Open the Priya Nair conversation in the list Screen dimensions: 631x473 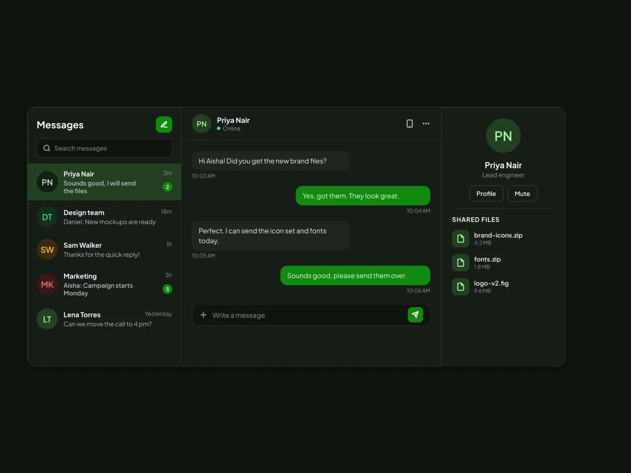coord(104,182)
